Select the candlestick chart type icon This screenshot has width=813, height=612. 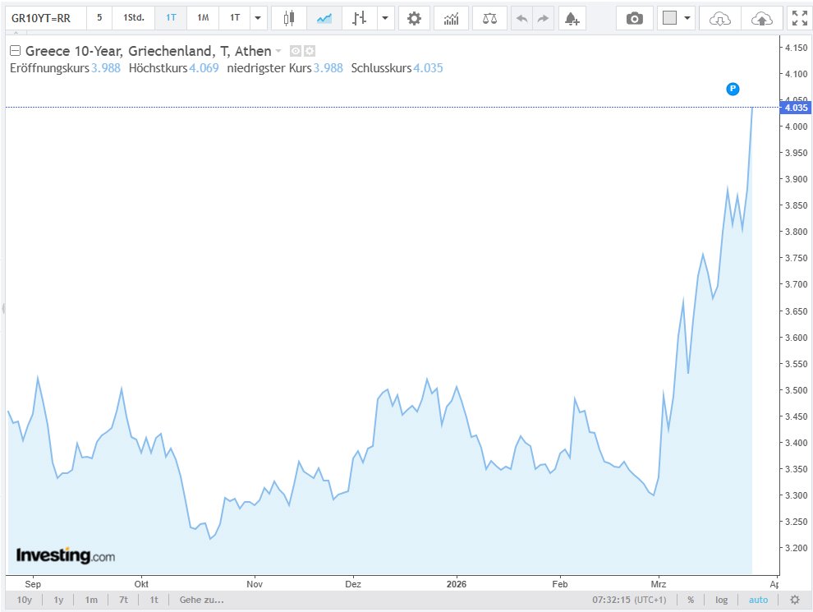(289, 19)
